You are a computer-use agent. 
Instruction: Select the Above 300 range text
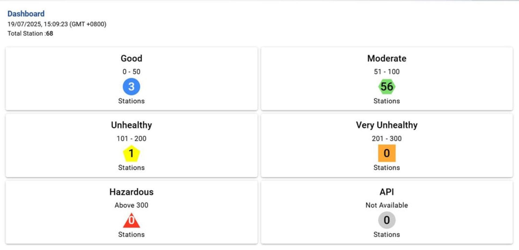click(x=131, y=205)
